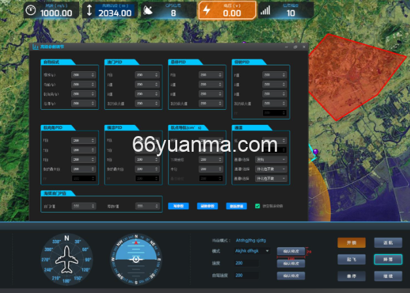The image size is (410, 293).
Task: Click the altitude up-down arrow icon
Action: (90, 10)
